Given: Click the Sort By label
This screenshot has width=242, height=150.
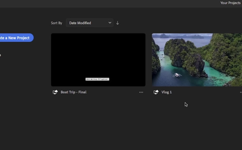Looking at the screenshot, I should pos(56,23).
